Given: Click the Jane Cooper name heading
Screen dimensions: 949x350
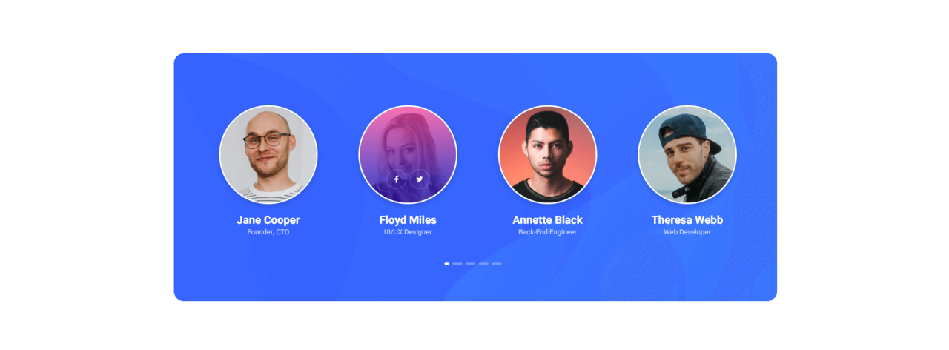Looking at the screenshot, I should [x=268, y=220].
